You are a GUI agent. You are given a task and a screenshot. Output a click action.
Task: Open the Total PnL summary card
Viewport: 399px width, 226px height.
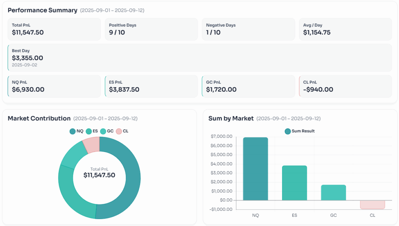54,29
